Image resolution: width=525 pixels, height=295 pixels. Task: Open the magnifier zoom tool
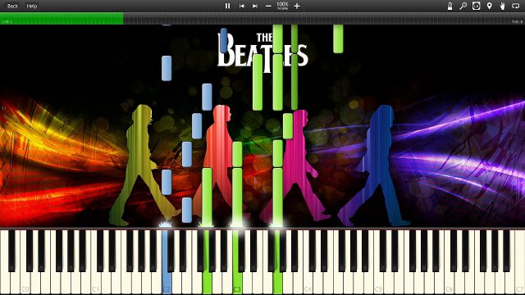463,6
